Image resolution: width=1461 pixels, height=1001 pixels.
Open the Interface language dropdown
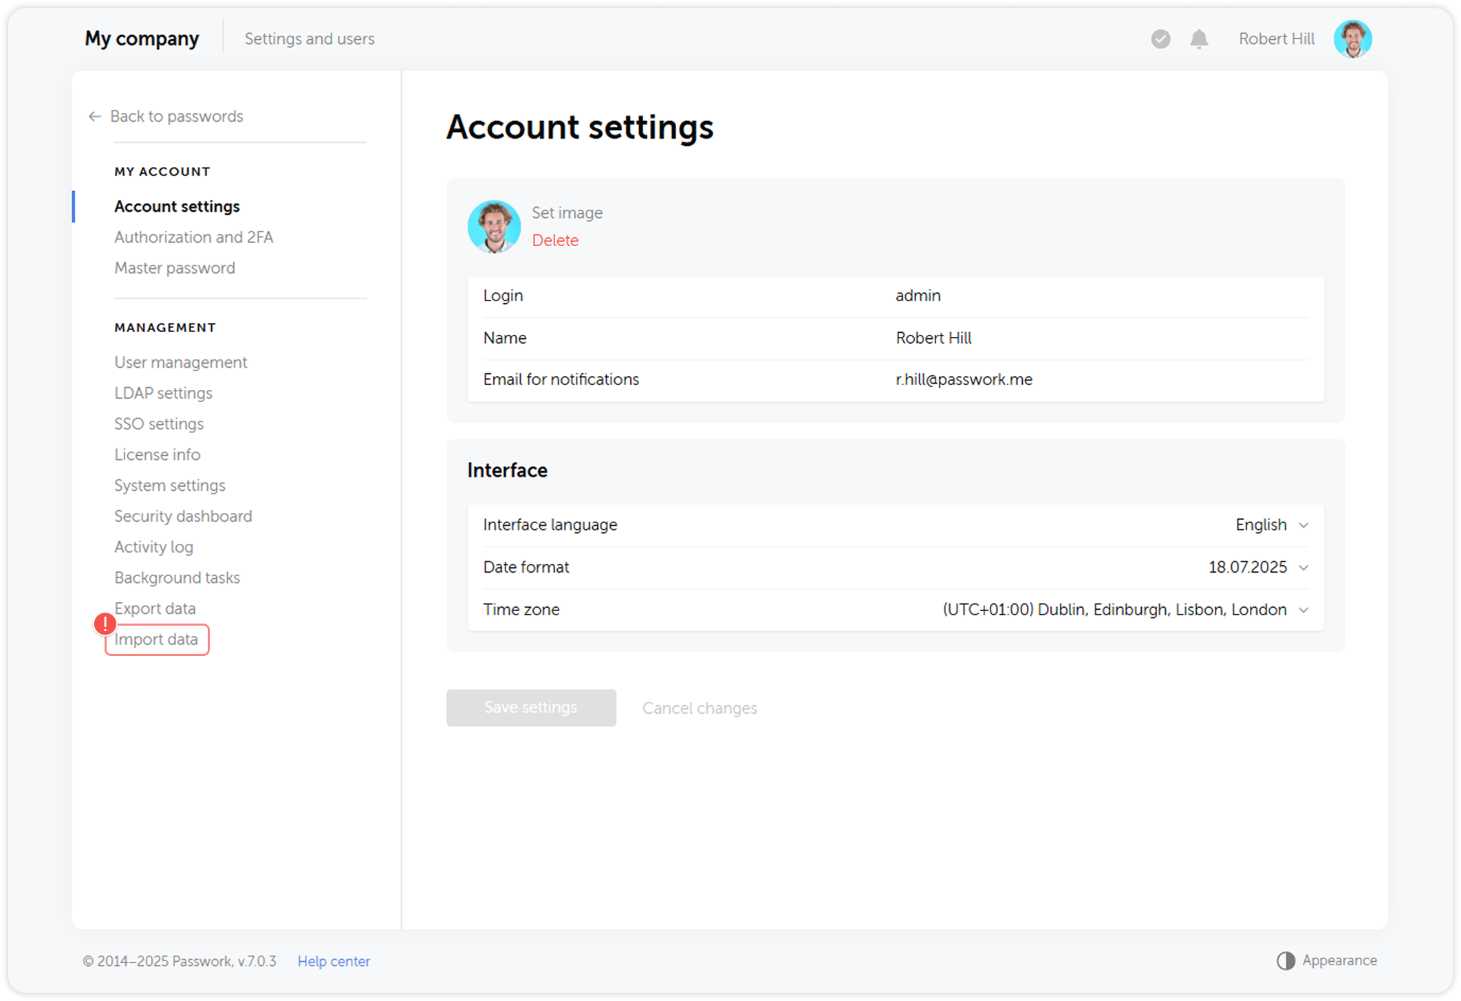pos(1272,525)
